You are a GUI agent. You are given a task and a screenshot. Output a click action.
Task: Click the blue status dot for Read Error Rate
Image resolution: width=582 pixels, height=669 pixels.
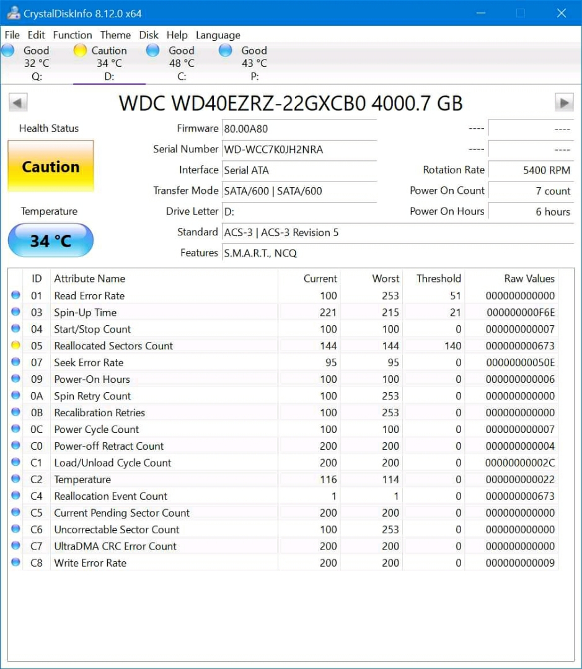coord(15,295)
